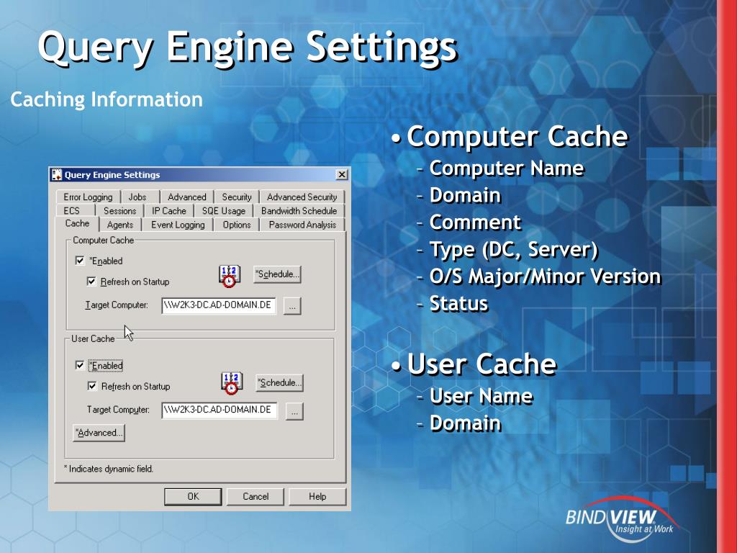Select the Security tab

tap(236, 197)
